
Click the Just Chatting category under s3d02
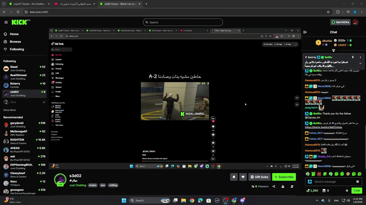(x=77, y=185)
